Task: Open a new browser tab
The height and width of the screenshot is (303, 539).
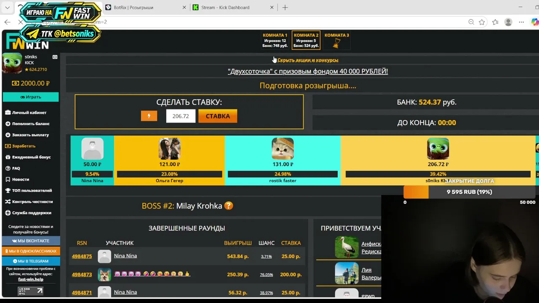Action: [x=285, y=8]
